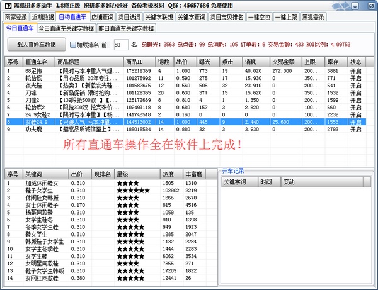
Task: Select the 昨日直通车关键字数据 sub-tab
Action: click(x=126, y=28)
